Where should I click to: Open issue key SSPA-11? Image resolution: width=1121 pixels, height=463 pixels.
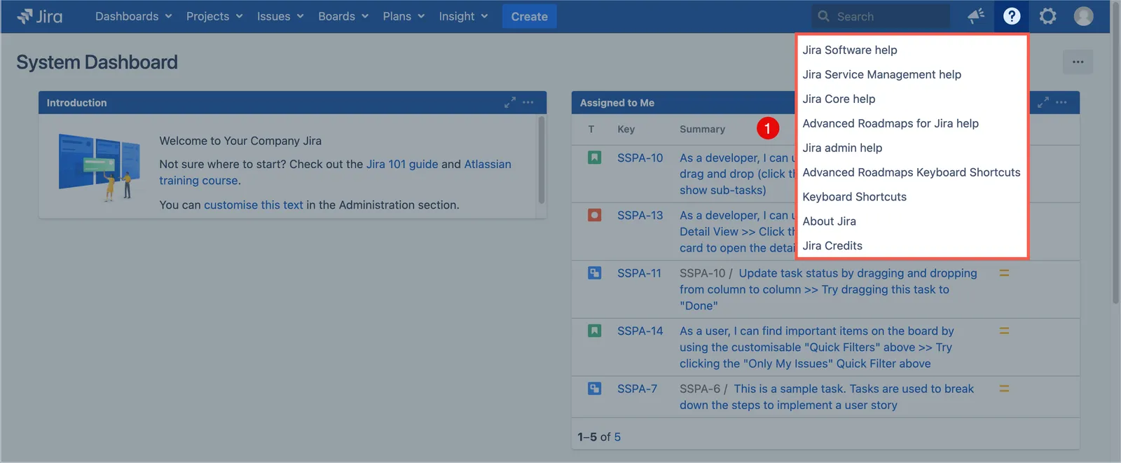coord(639,273)
